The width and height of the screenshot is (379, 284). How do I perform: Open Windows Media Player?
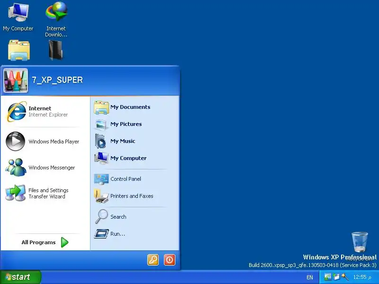[x=45, y=142]
